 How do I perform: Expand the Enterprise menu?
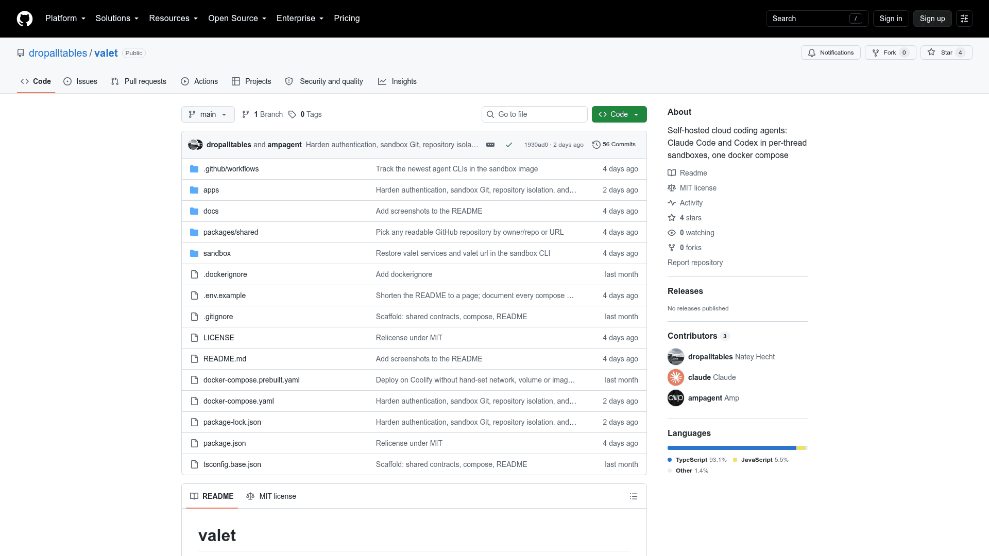[300, 19]
